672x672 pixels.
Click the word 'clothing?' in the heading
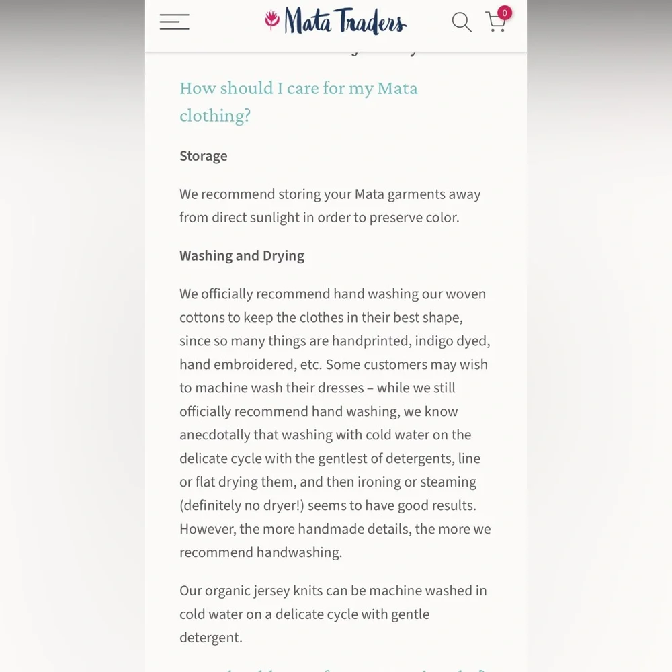tap(215, 116)
